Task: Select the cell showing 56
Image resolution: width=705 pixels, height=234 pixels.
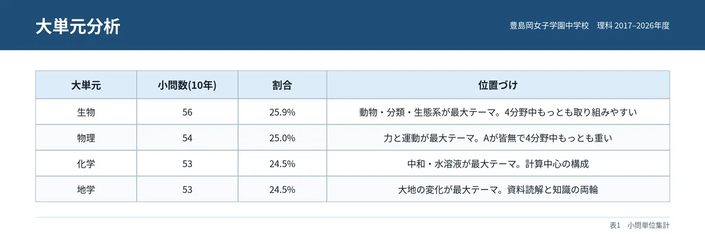Action: pyautogui.click(x=187, y=112)
